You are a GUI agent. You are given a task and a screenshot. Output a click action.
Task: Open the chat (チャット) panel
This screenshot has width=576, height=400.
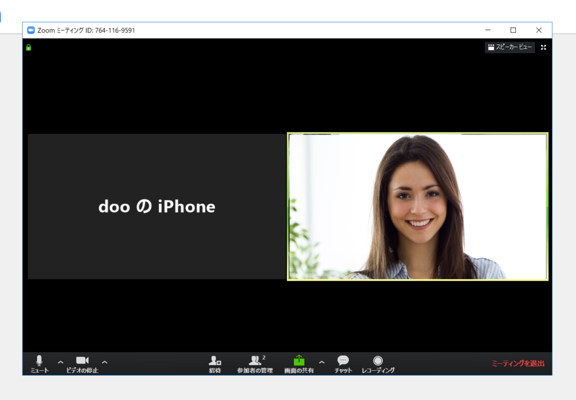343,364
